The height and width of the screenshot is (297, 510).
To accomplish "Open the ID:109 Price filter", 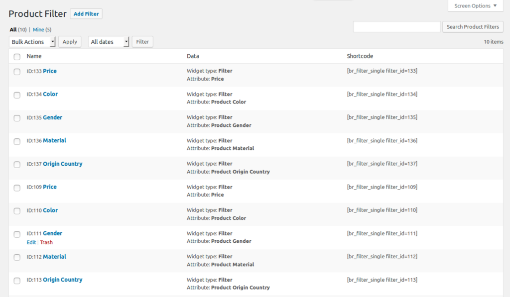I will point(50,187).
